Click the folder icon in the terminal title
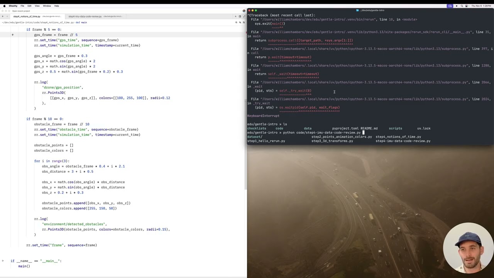 [357, 10]
